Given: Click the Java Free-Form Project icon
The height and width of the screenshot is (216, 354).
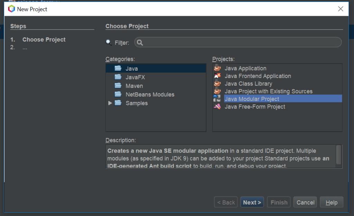Looking at the screenshot, I should coord(217,107).
